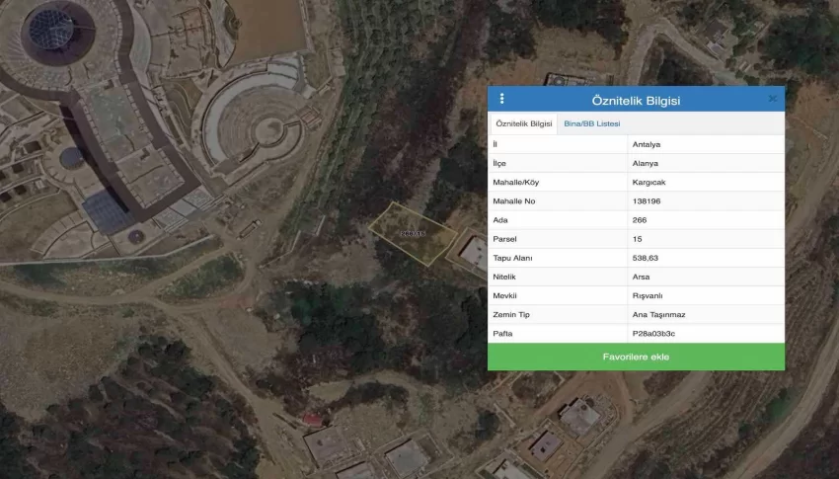Select the Zemin Tip value Ana Taşınmaz
This screenshot has height=479, width=839.
coord(658,314)
